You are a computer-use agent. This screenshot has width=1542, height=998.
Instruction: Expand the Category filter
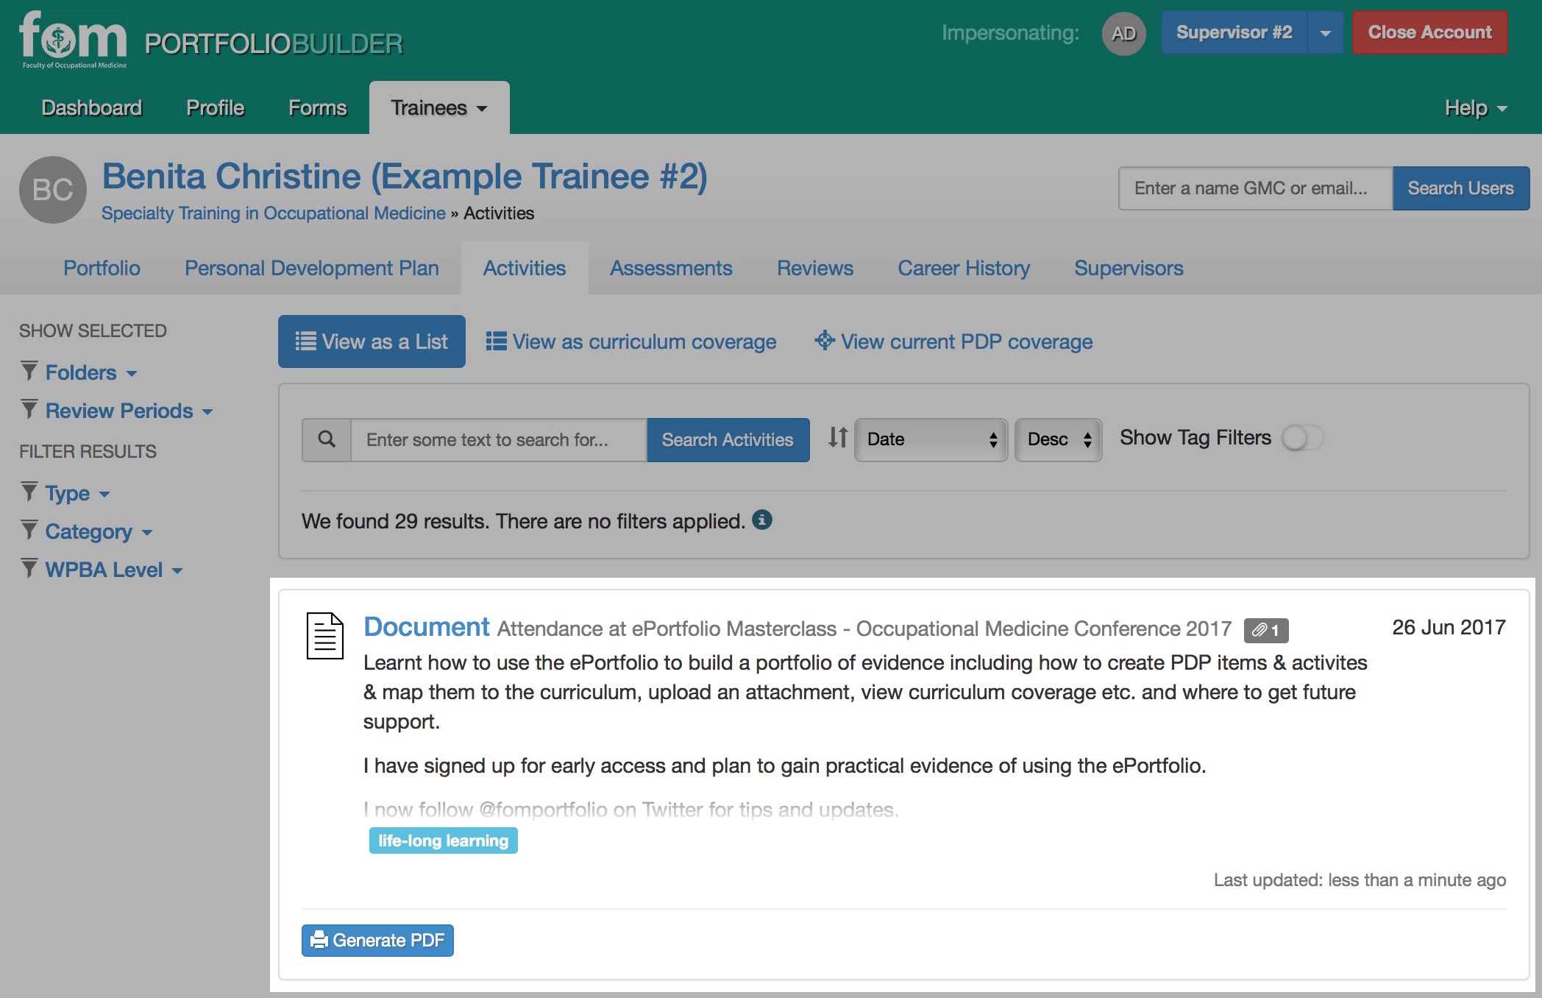pos(99,531)
